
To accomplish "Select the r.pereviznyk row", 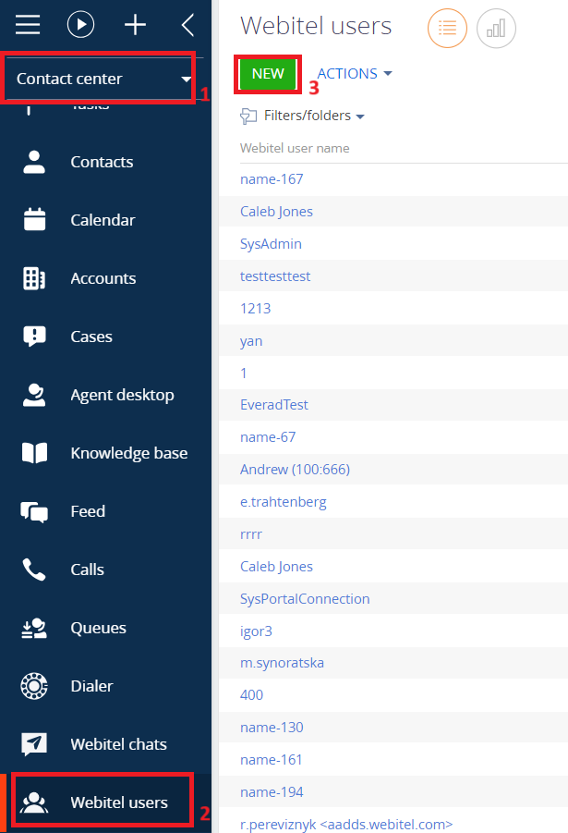I will point(393,822).
